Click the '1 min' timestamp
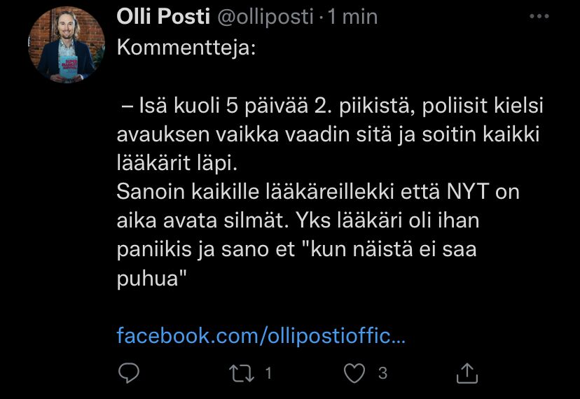 (352, 17)
